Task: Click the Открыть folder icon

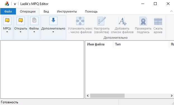Action: tap(21, 21)
